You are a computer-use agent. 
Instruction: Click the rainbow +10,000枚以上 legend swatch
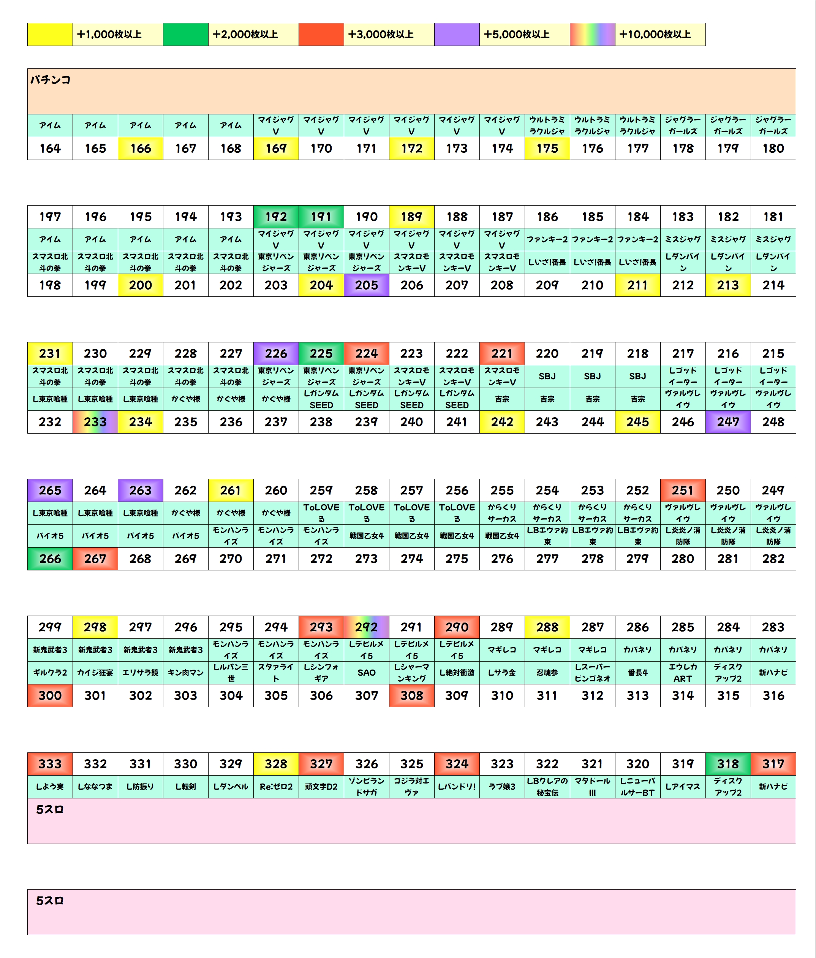click(x=592, y=34)
